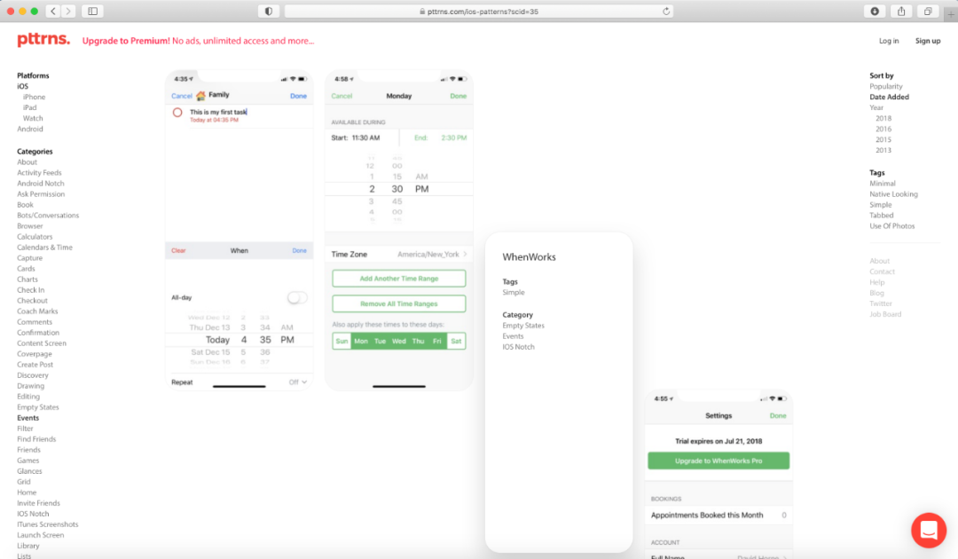Click Add Another Time Range button
The image size is (958, 559).
pos(399,279)
